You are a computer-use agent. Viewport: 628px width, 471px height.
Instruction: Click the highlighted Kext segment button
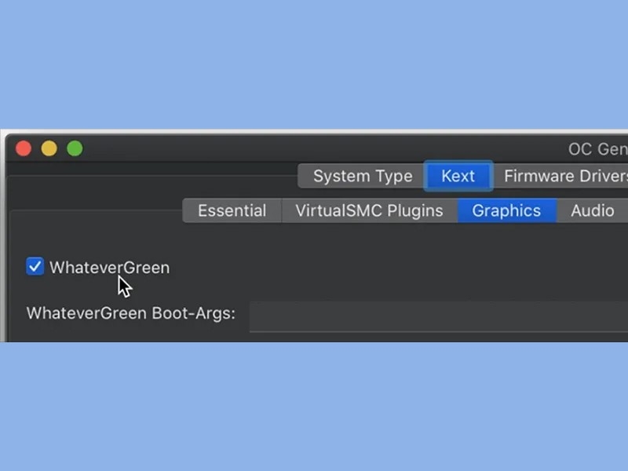(458, 176)
